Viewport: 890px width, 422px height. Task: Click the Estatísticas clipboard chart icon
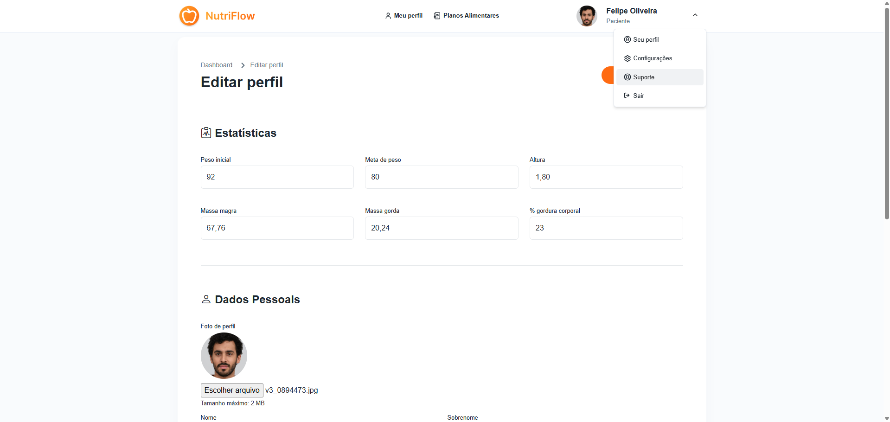206,133
